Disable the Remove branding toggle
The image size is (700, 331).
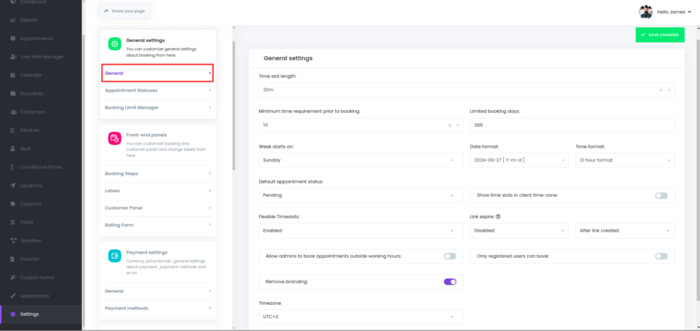tap(450, 281)
